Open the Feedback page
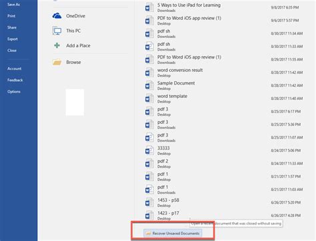 [x=15, y=80]
